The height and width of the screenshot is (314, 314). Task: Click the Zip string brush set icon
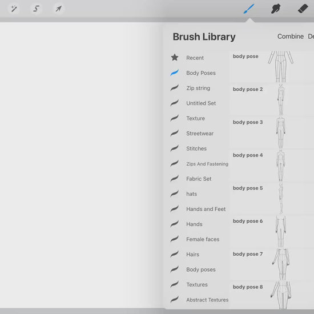[x=175, y=88]
